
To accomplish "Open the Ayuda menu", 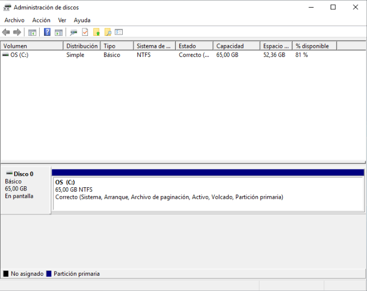I will [x=82, y=20].
